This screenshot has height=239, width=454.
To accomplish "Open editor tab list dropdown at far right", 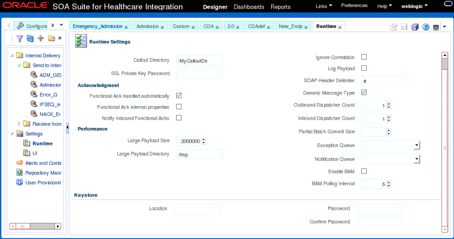I will (444, 27).
